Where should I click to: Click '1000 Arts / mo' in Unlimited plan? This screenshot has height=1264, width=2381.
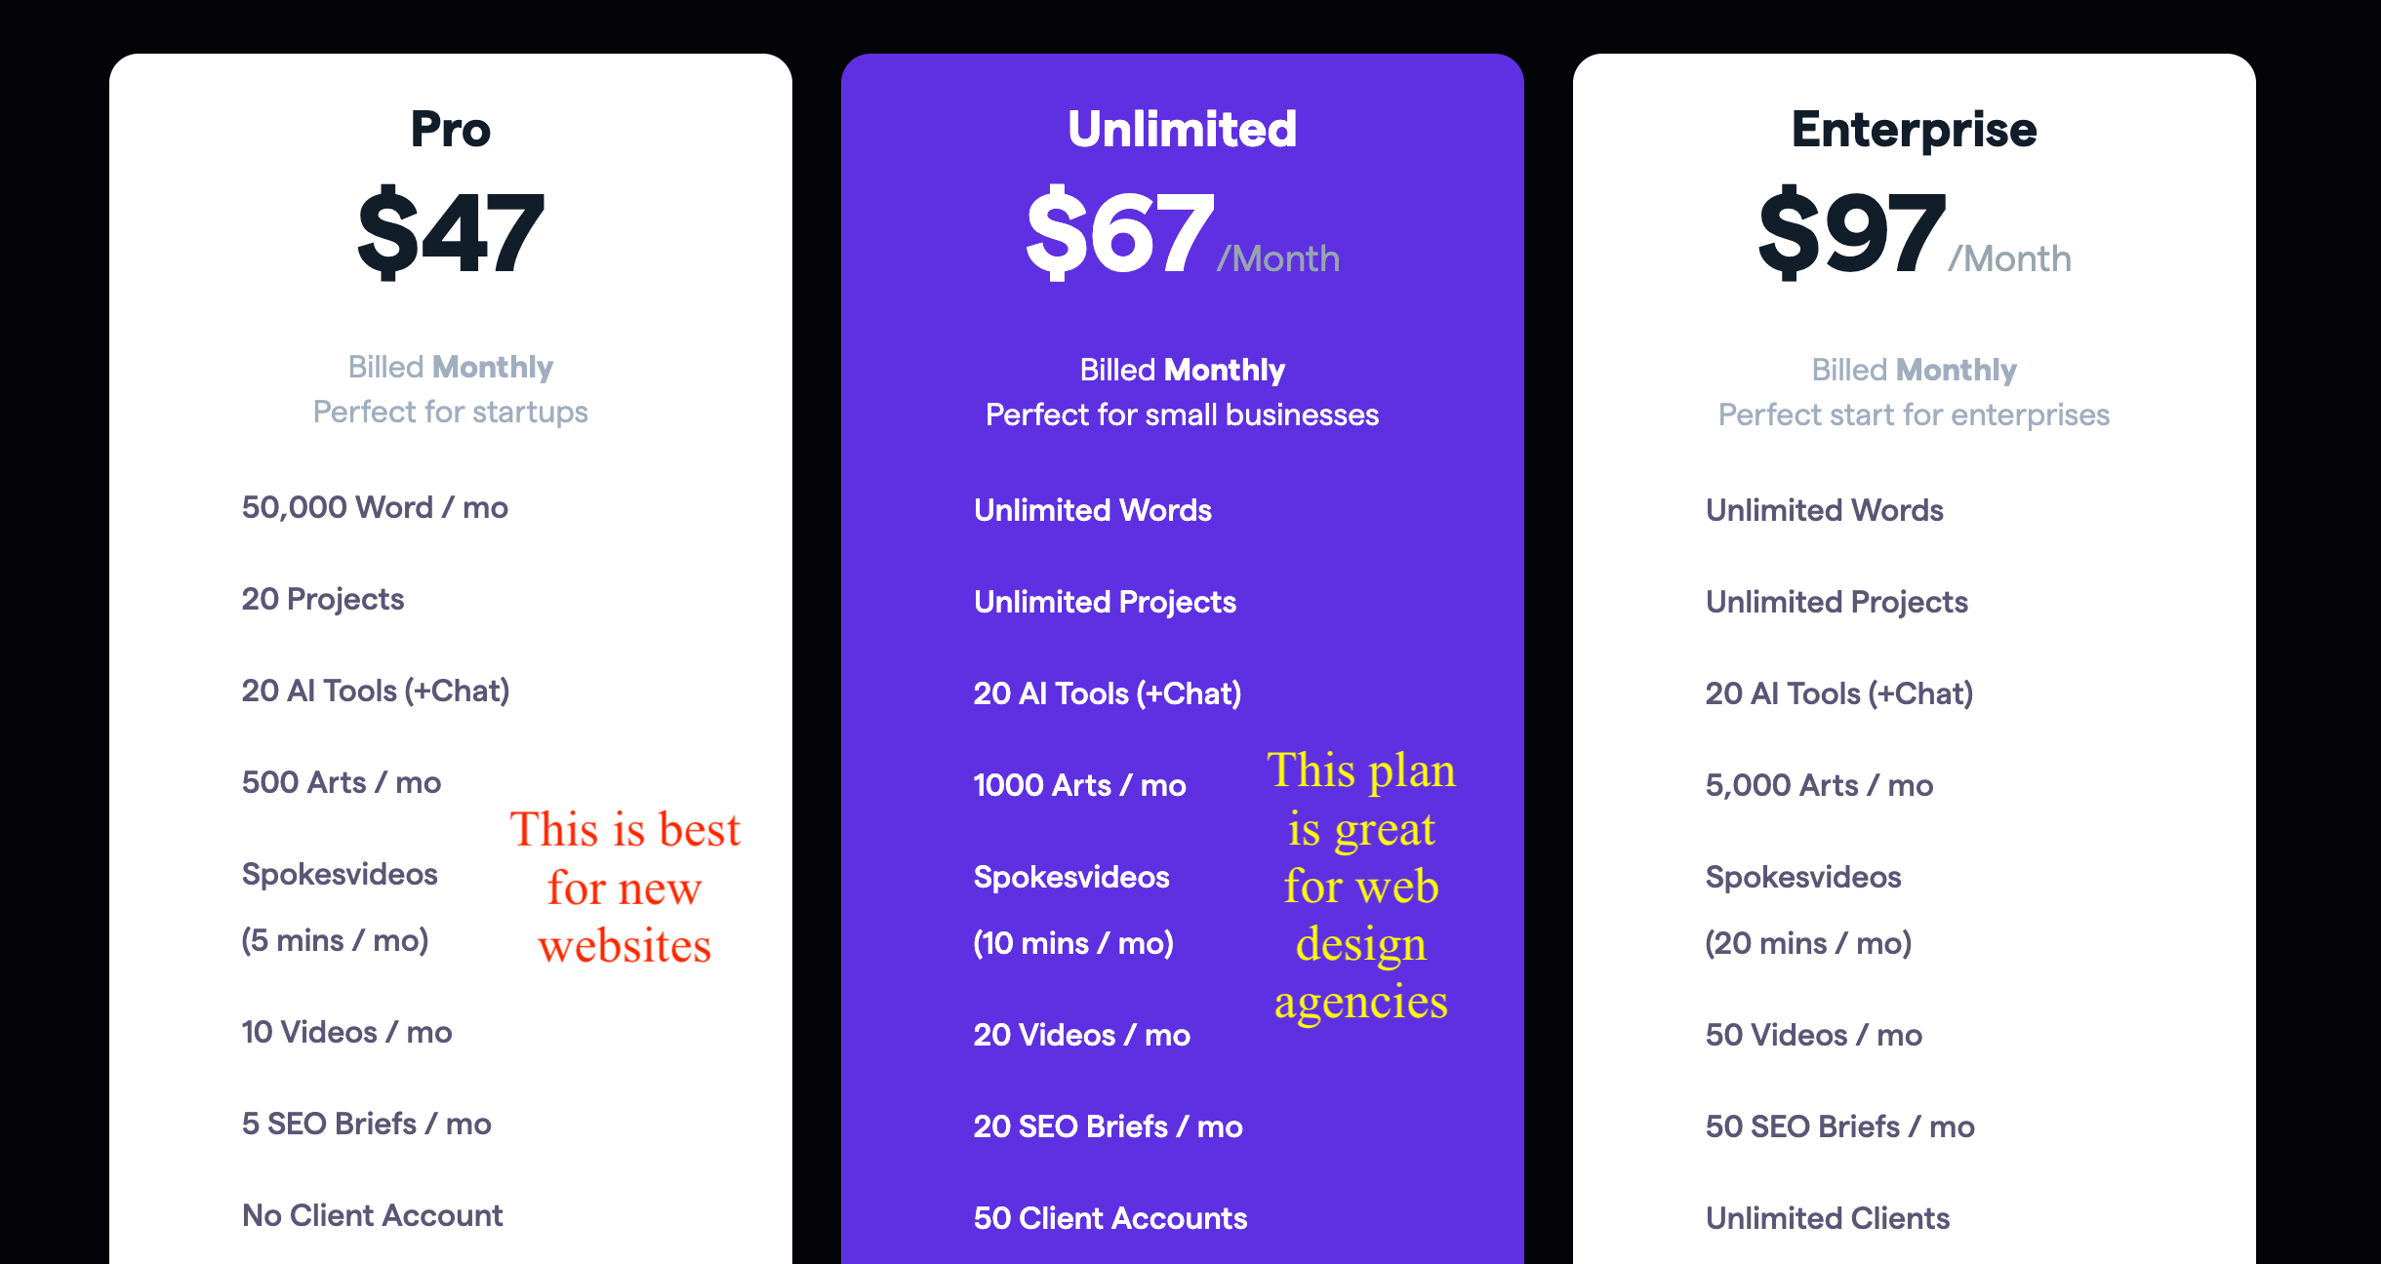coord(1079,785)
